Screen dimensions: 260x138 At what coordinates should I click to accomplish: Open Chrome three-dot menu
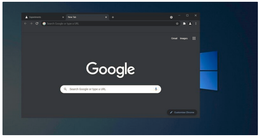click(196, 24)
